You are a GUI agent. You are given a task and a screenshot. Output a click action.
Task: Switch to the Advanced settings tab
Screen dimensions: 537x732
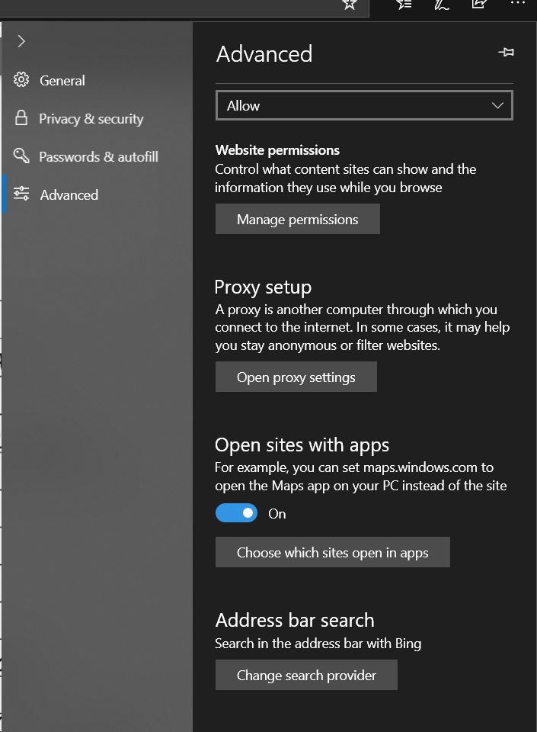(69, 194)
